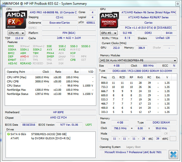Click the memory multiplier value 8.00
182x162 pixels.
tap(140, 128)
